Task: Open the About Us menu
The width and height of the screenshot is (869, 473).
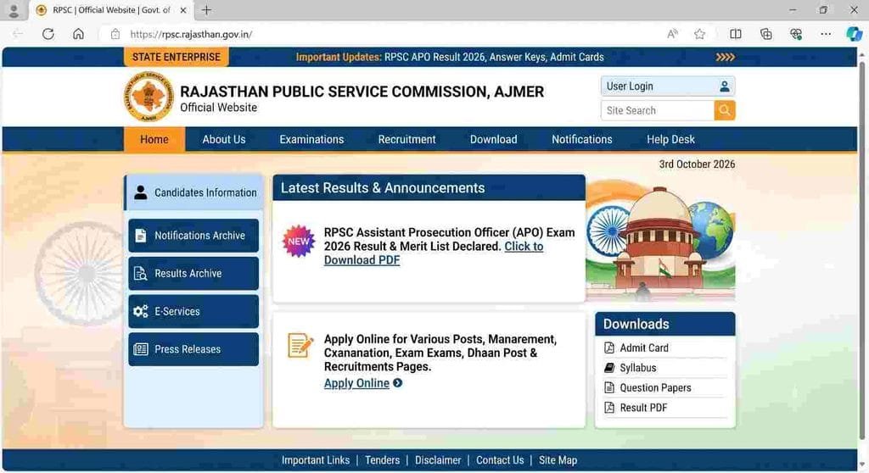Action: point(224,140)
